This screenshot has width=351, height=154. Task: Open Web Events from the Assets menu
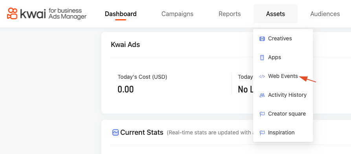(x=283, y=76)
